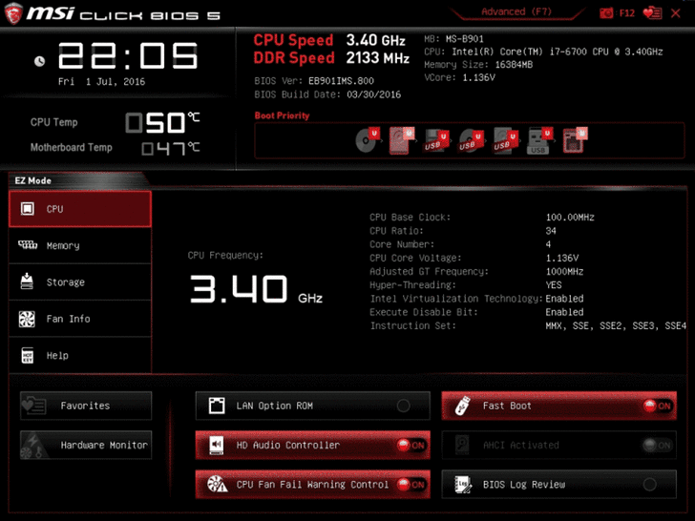
Task: Toggle the AHCI Activated switch
Action: pyautogui.click(x=658, y=446)
